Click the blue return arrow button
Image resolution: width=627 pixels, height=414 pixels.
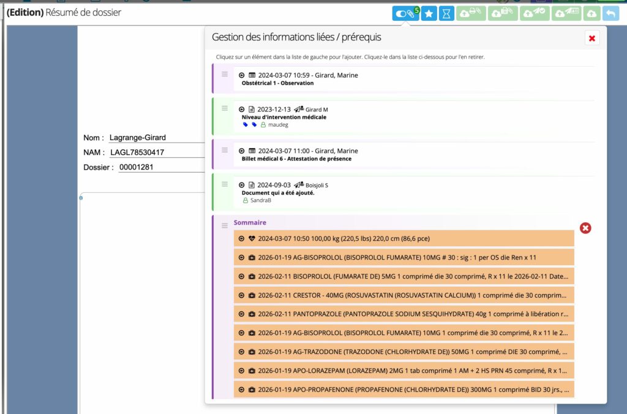click(x=610, y=14)
